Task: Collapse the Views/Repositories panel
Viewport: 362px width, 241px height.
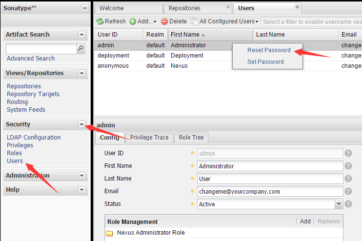Action: (81, 73)
